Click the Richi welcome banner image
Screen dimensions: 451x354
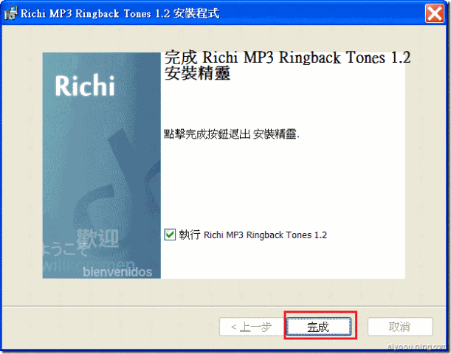coord(102,165)
